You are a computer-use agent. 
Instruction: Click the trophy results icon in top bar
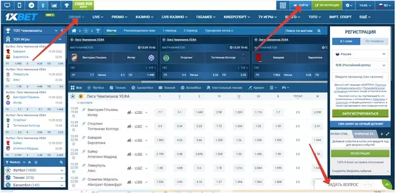[x=67, y=5]
